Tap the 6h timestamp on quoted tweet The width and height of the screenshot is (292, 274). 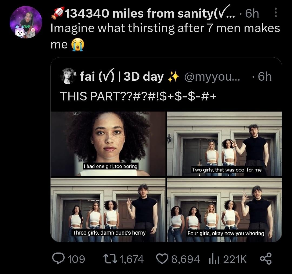(x=264, y=77)
